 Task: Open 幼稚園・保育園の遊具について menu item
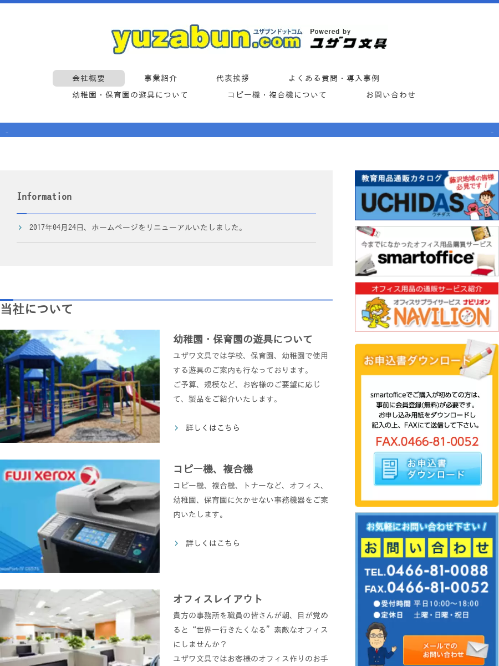130,95
